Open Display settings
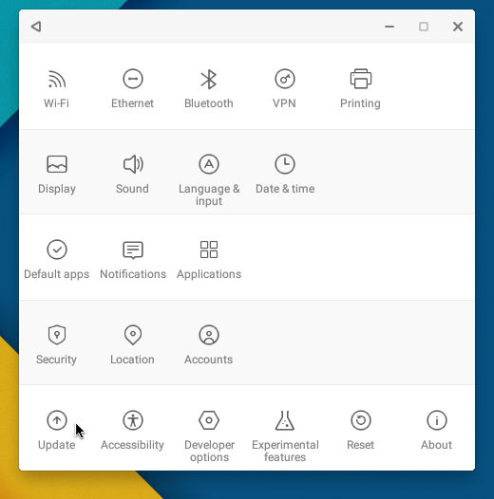Image resolution: width=494 pixels, height=499 pixels. pos(57,174)
